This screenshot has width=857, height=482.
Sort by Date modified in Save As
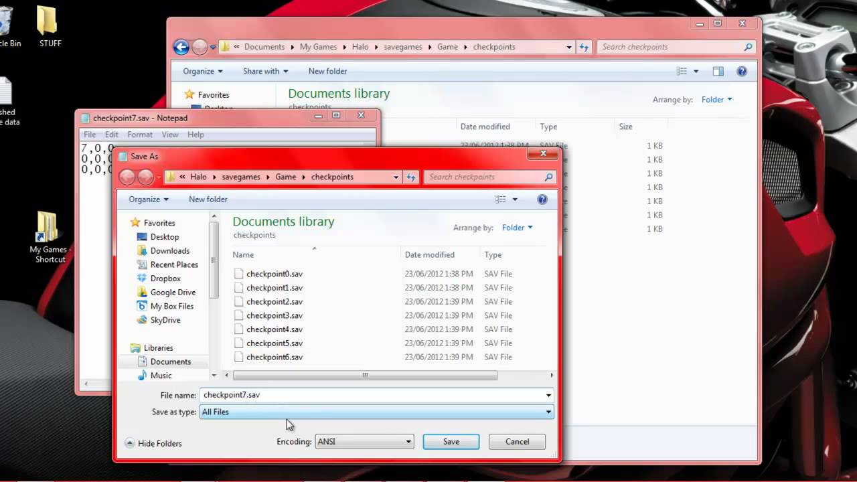click(429, 254)
